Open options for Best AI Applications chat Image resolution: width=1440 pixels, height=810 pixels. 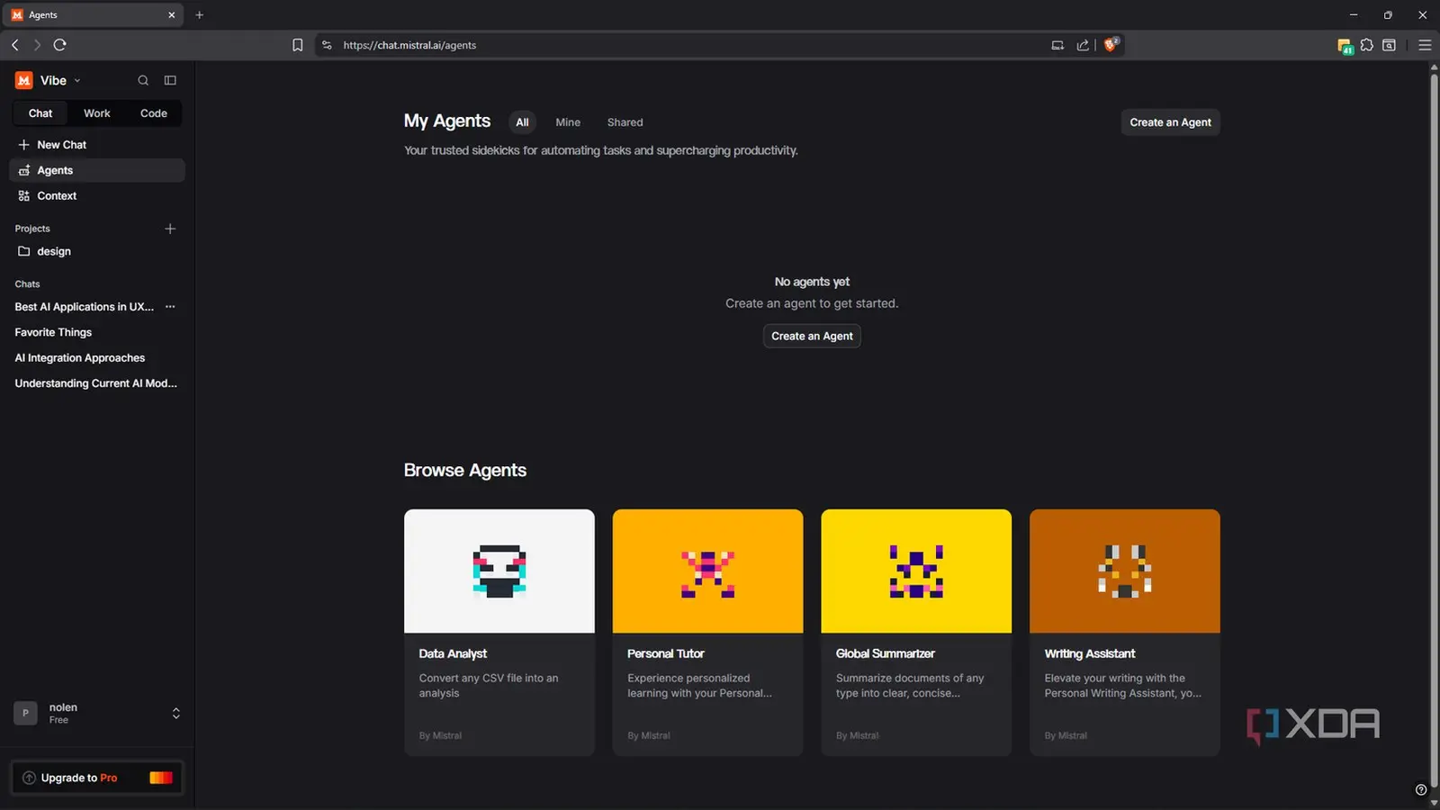[170, 307]
